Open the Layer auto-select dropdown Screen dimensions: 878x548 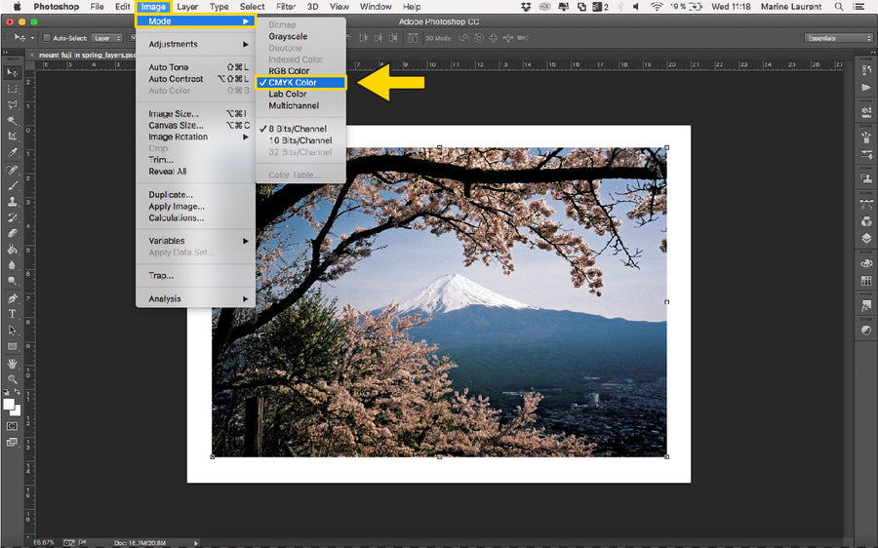coord(106,38)
